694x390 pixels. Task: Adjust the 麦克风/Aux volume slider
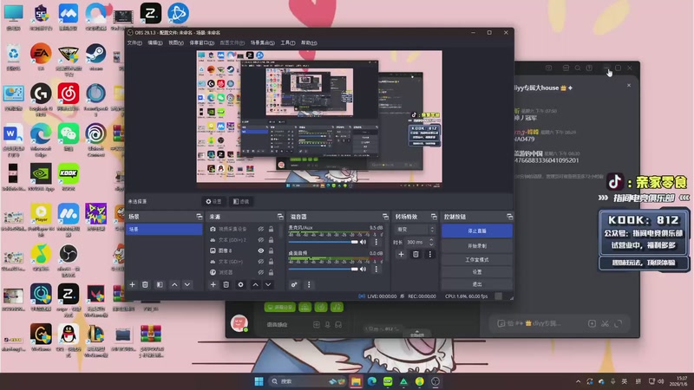pyautogui.click(x=323, y=242)
